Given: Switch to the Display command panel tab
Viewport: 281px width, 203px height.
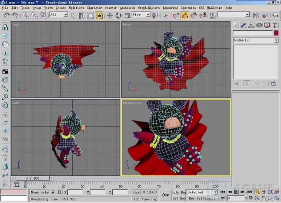Looking at the screenshot, I should [267, 25].
